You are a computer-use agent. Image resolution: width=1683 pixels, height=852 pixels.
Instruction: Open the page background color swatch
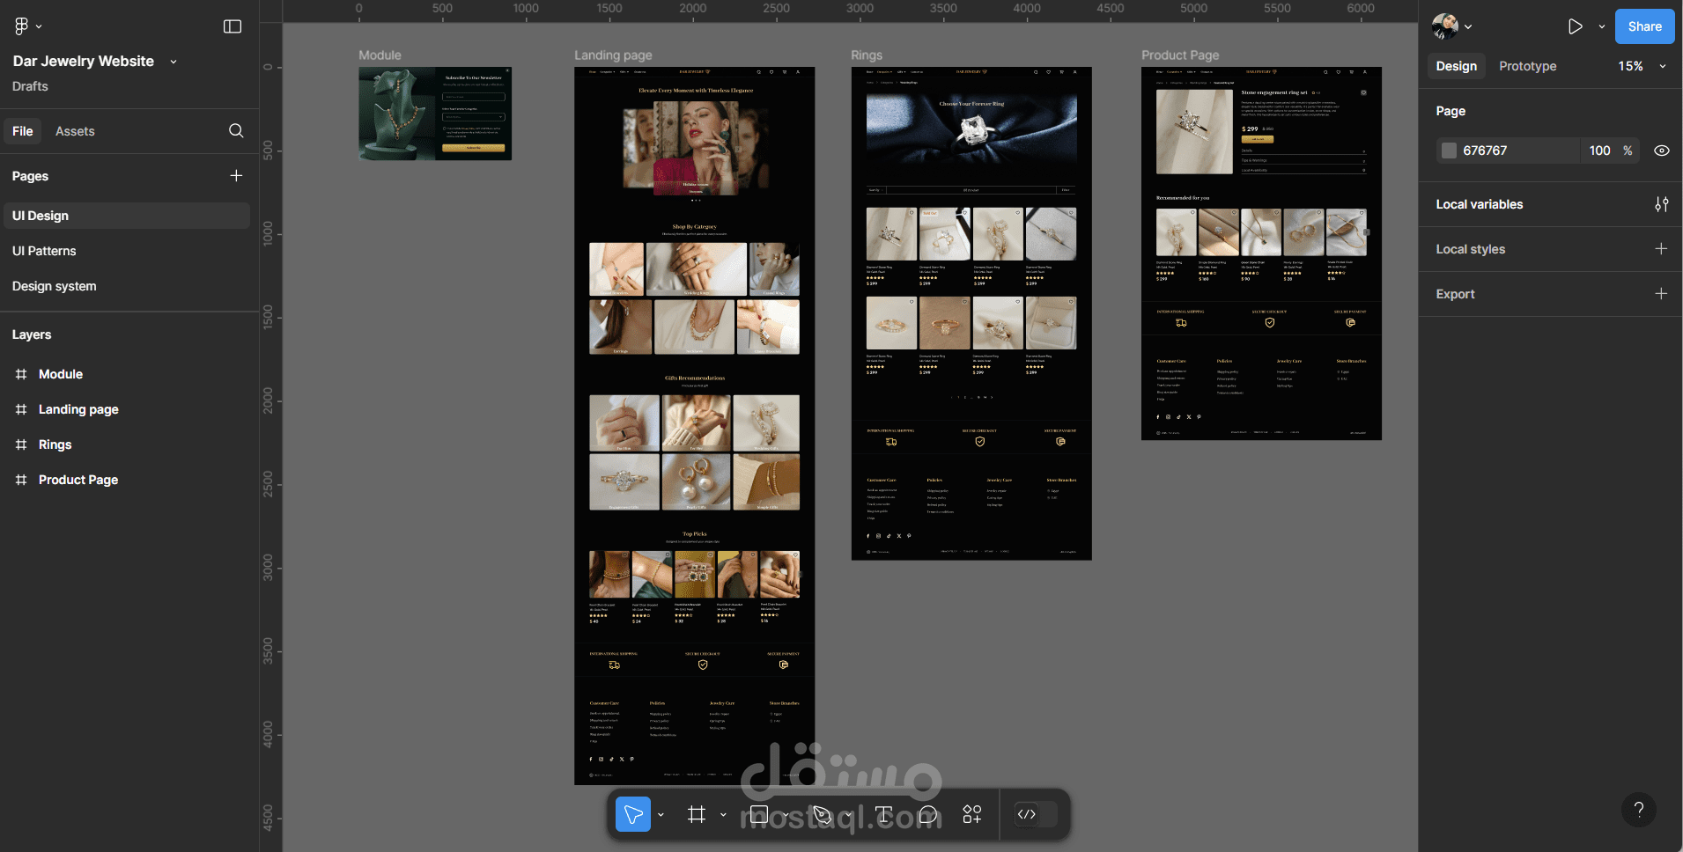(x=1449, y=151)
